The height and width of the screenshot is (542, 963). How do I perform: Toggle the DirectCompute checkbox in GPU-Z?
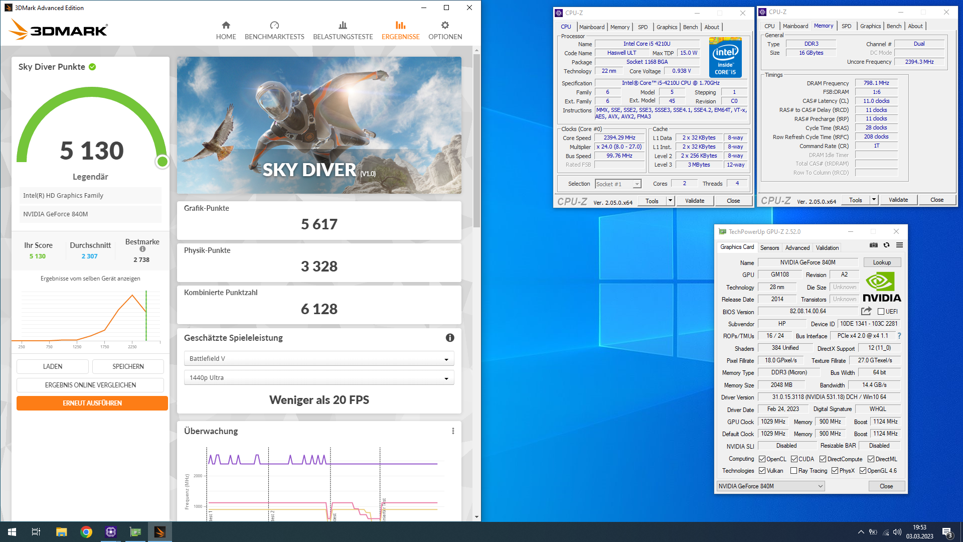pos(823,459)
